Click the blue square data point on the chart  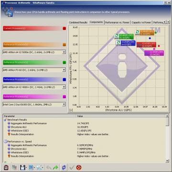coord(150,38)
